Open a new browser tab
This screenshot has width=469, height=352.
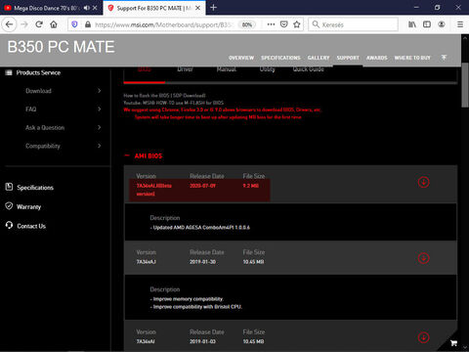(213, 8)
